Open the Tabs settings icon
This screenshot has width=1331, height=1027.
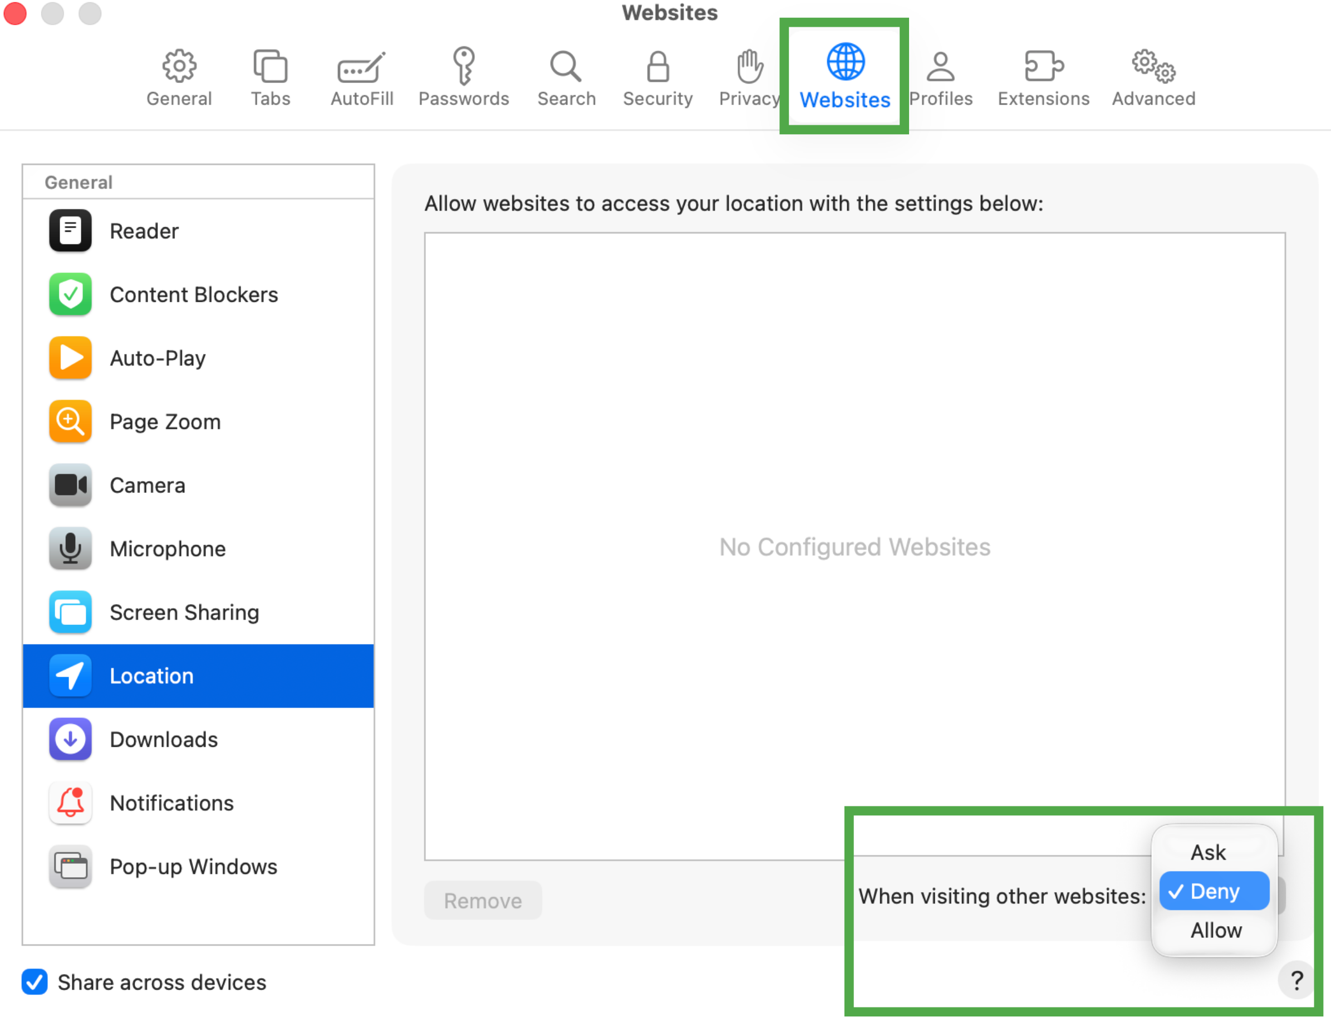(270, 66)
